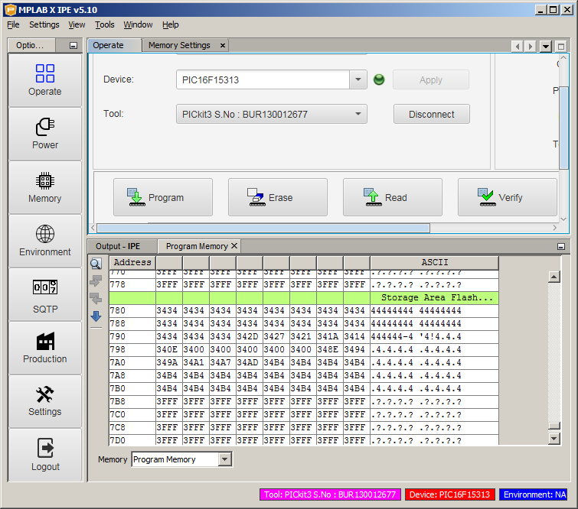
Task: Expand the Device dropdown arrow
Action: click(x=358, y=79)
